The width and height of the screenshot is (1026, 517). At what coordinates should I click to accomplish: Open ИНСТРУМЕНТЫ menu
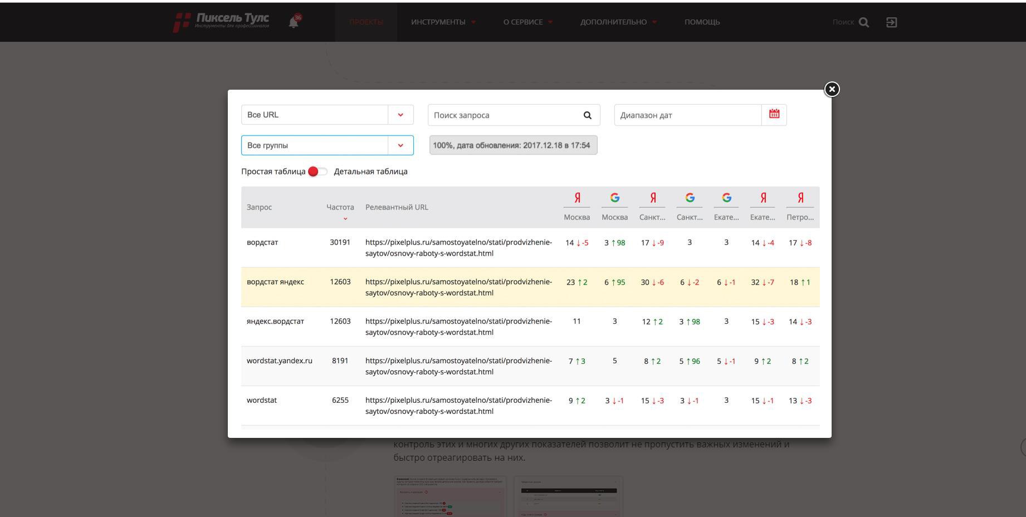pos(443,22)
